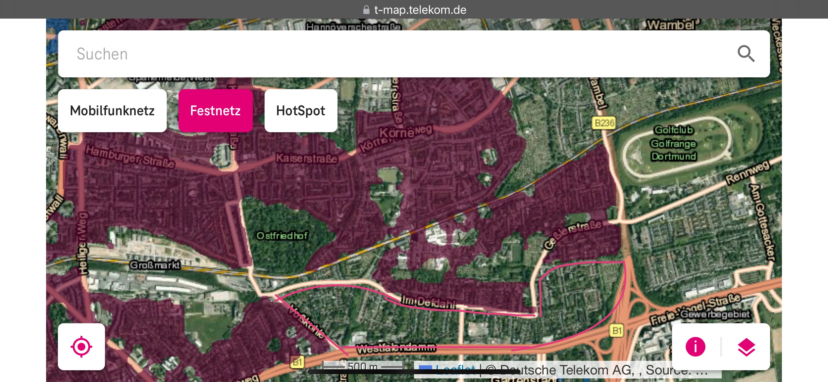Image resolution: width=828 pixels, height=382 pixels.
Task: Click the B1 road sign near the interchange
Action: tap(616, 330)
